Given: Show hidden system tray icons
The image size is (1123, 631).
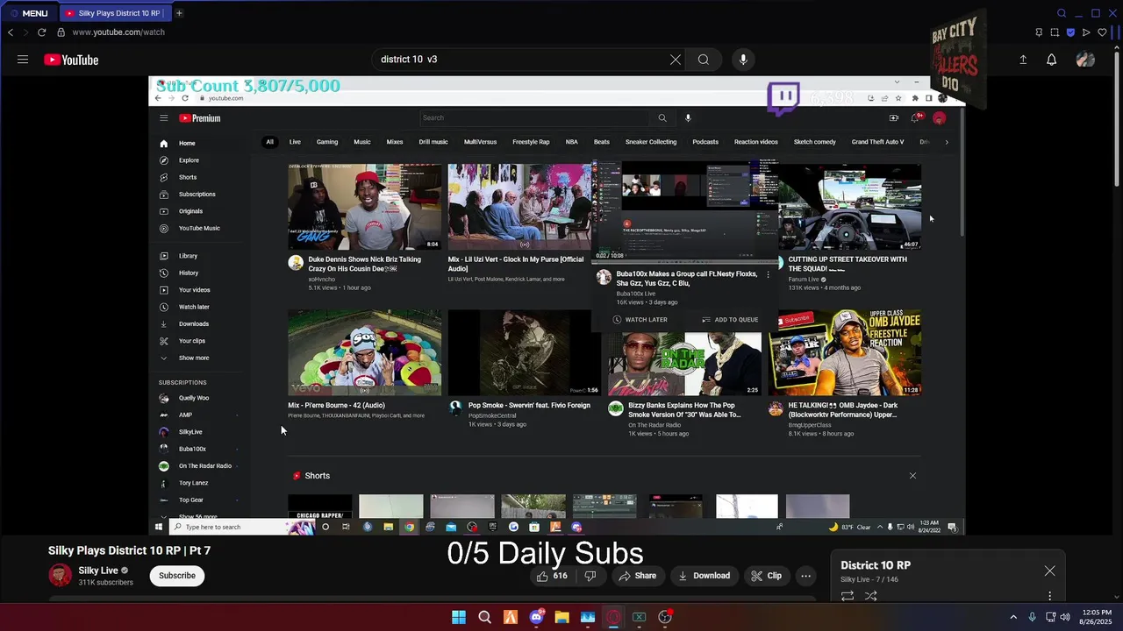Looking at the screenshot, I should [x=1013, y=617].
